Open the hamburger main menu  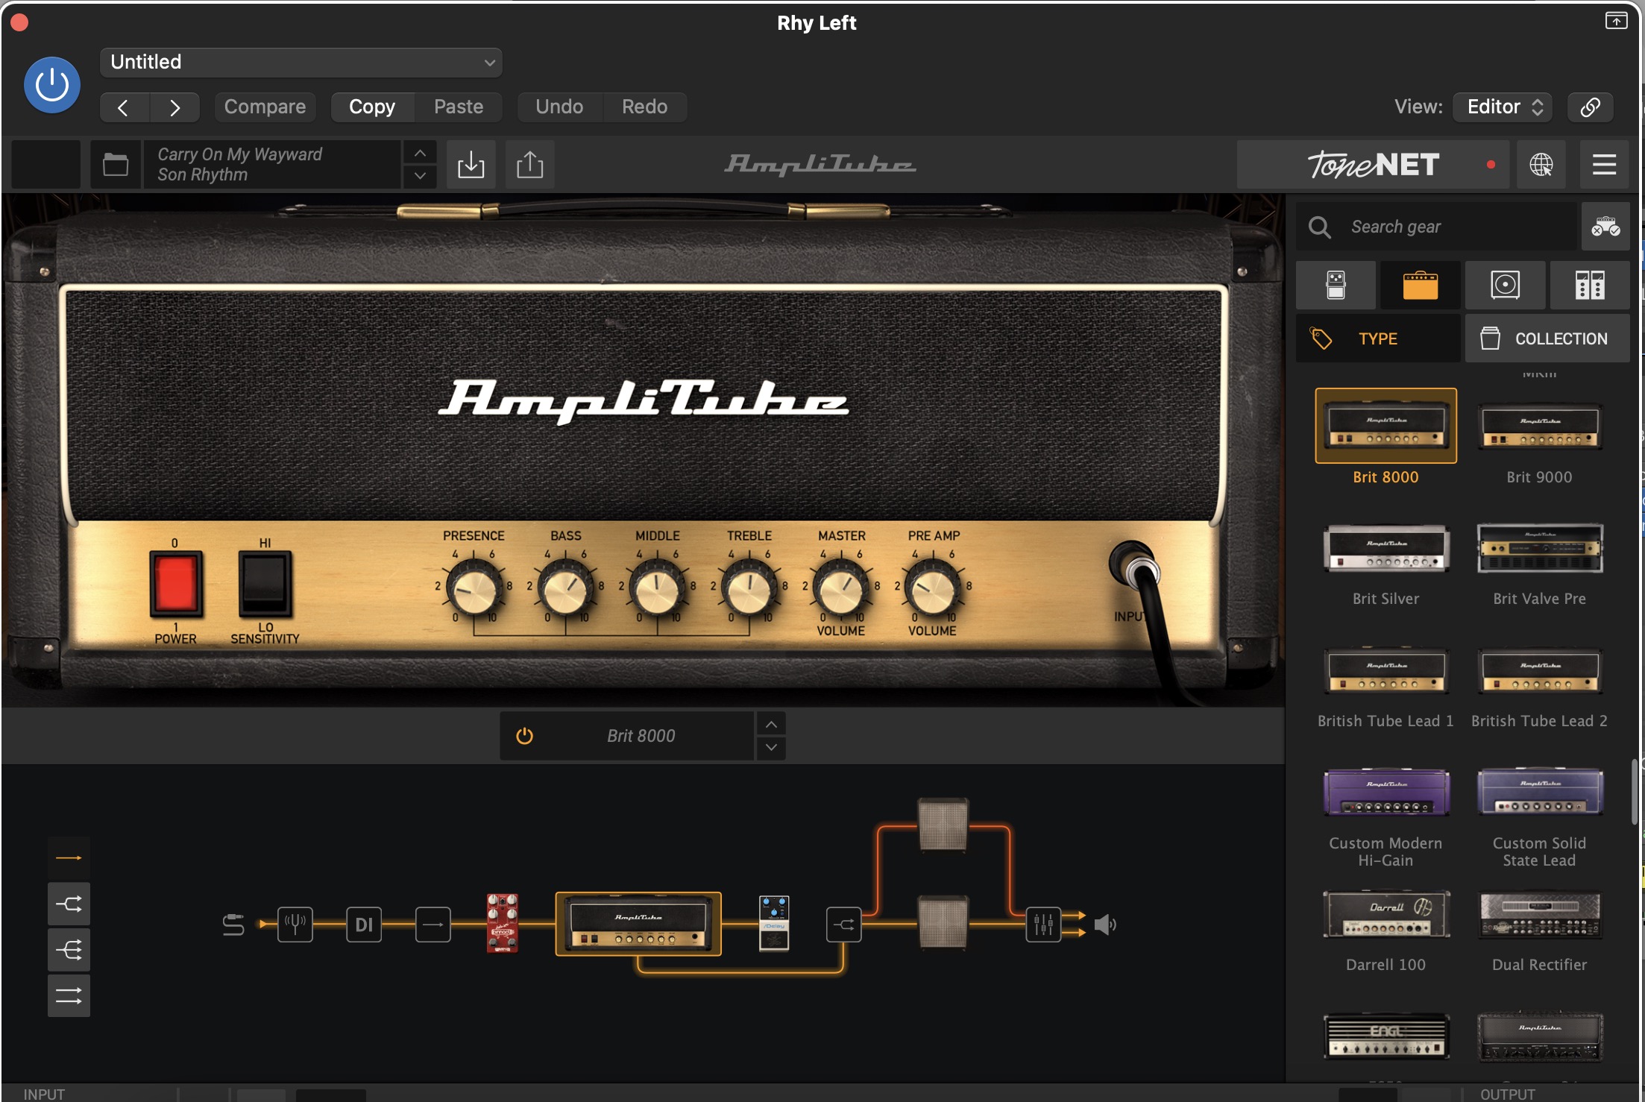coord(1604,164)
